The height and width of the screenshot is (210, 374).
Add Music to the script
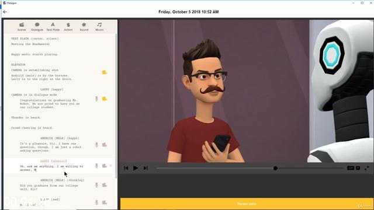tap(99, 27)
